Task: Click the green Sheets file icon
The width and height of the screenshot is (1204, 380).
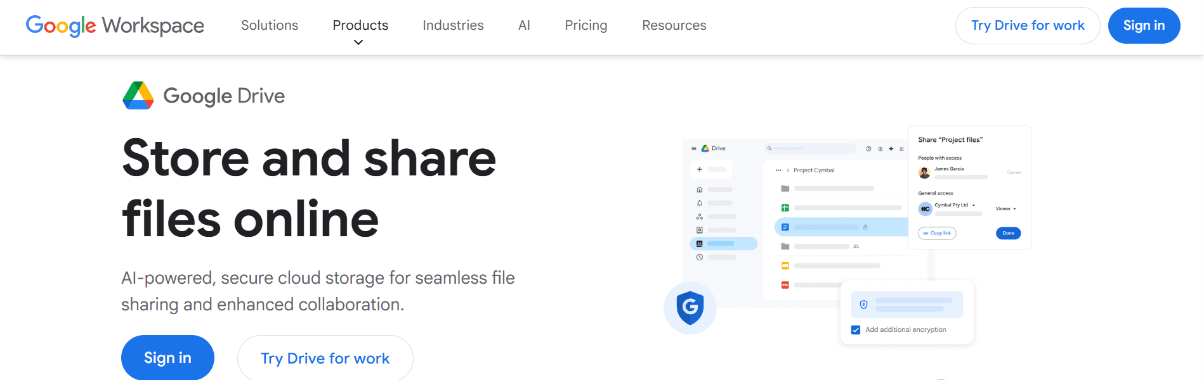Action: 785,208
